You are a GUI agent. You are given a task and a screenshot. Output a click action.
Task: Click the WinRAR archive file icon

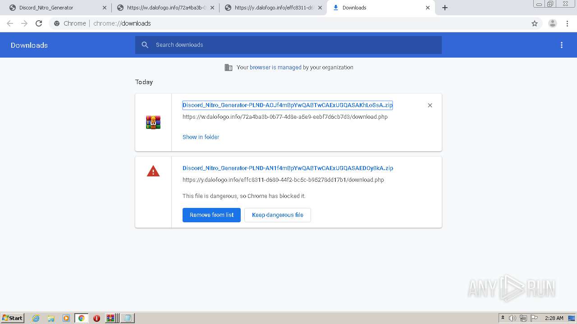tap(153, 122)
